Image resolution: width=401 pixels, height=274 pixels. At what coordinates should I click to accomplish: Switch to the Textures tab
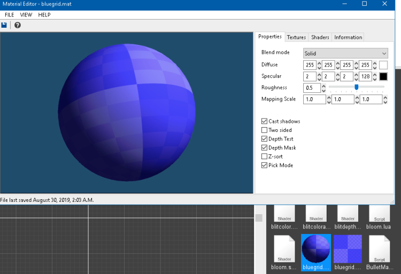(296, 37)
